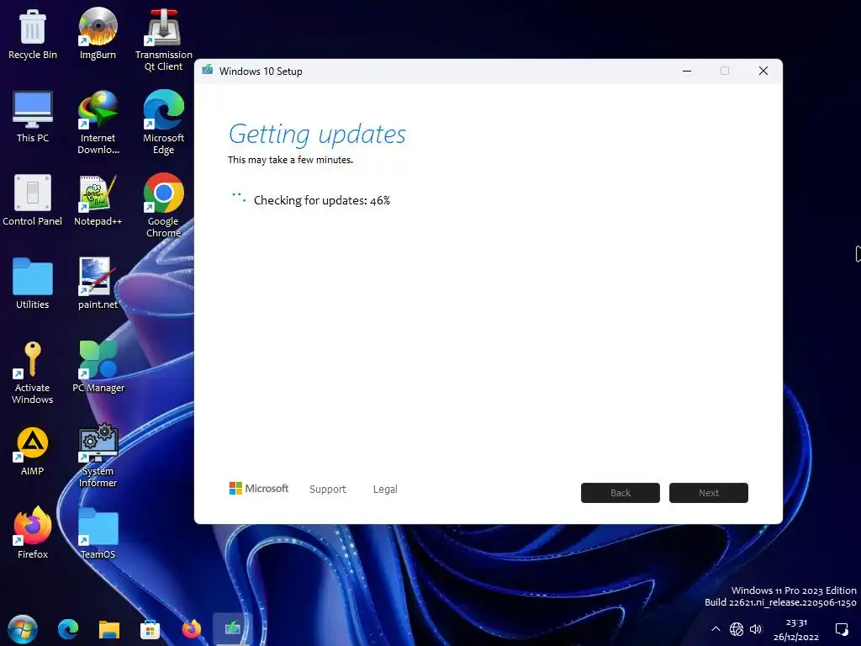Open the notification center icon
This screenshot has width=861, height=646.
842,629
